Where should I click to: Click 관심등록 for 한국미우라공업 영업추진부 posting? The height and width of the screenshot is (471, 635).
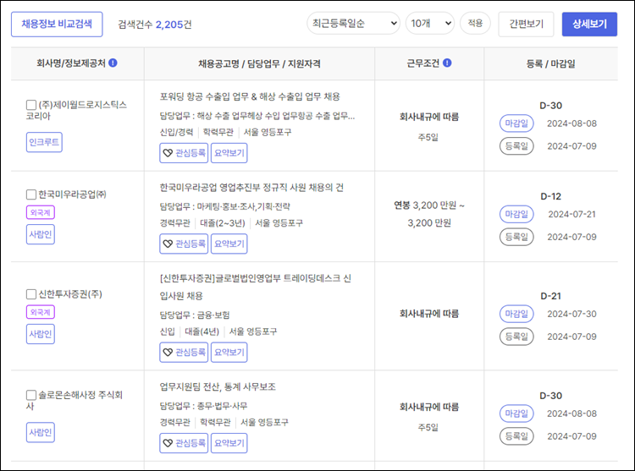click(184, 244)
